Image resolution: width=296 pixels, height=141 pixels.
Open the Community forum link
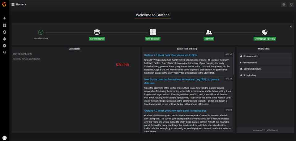pos(265,69)
